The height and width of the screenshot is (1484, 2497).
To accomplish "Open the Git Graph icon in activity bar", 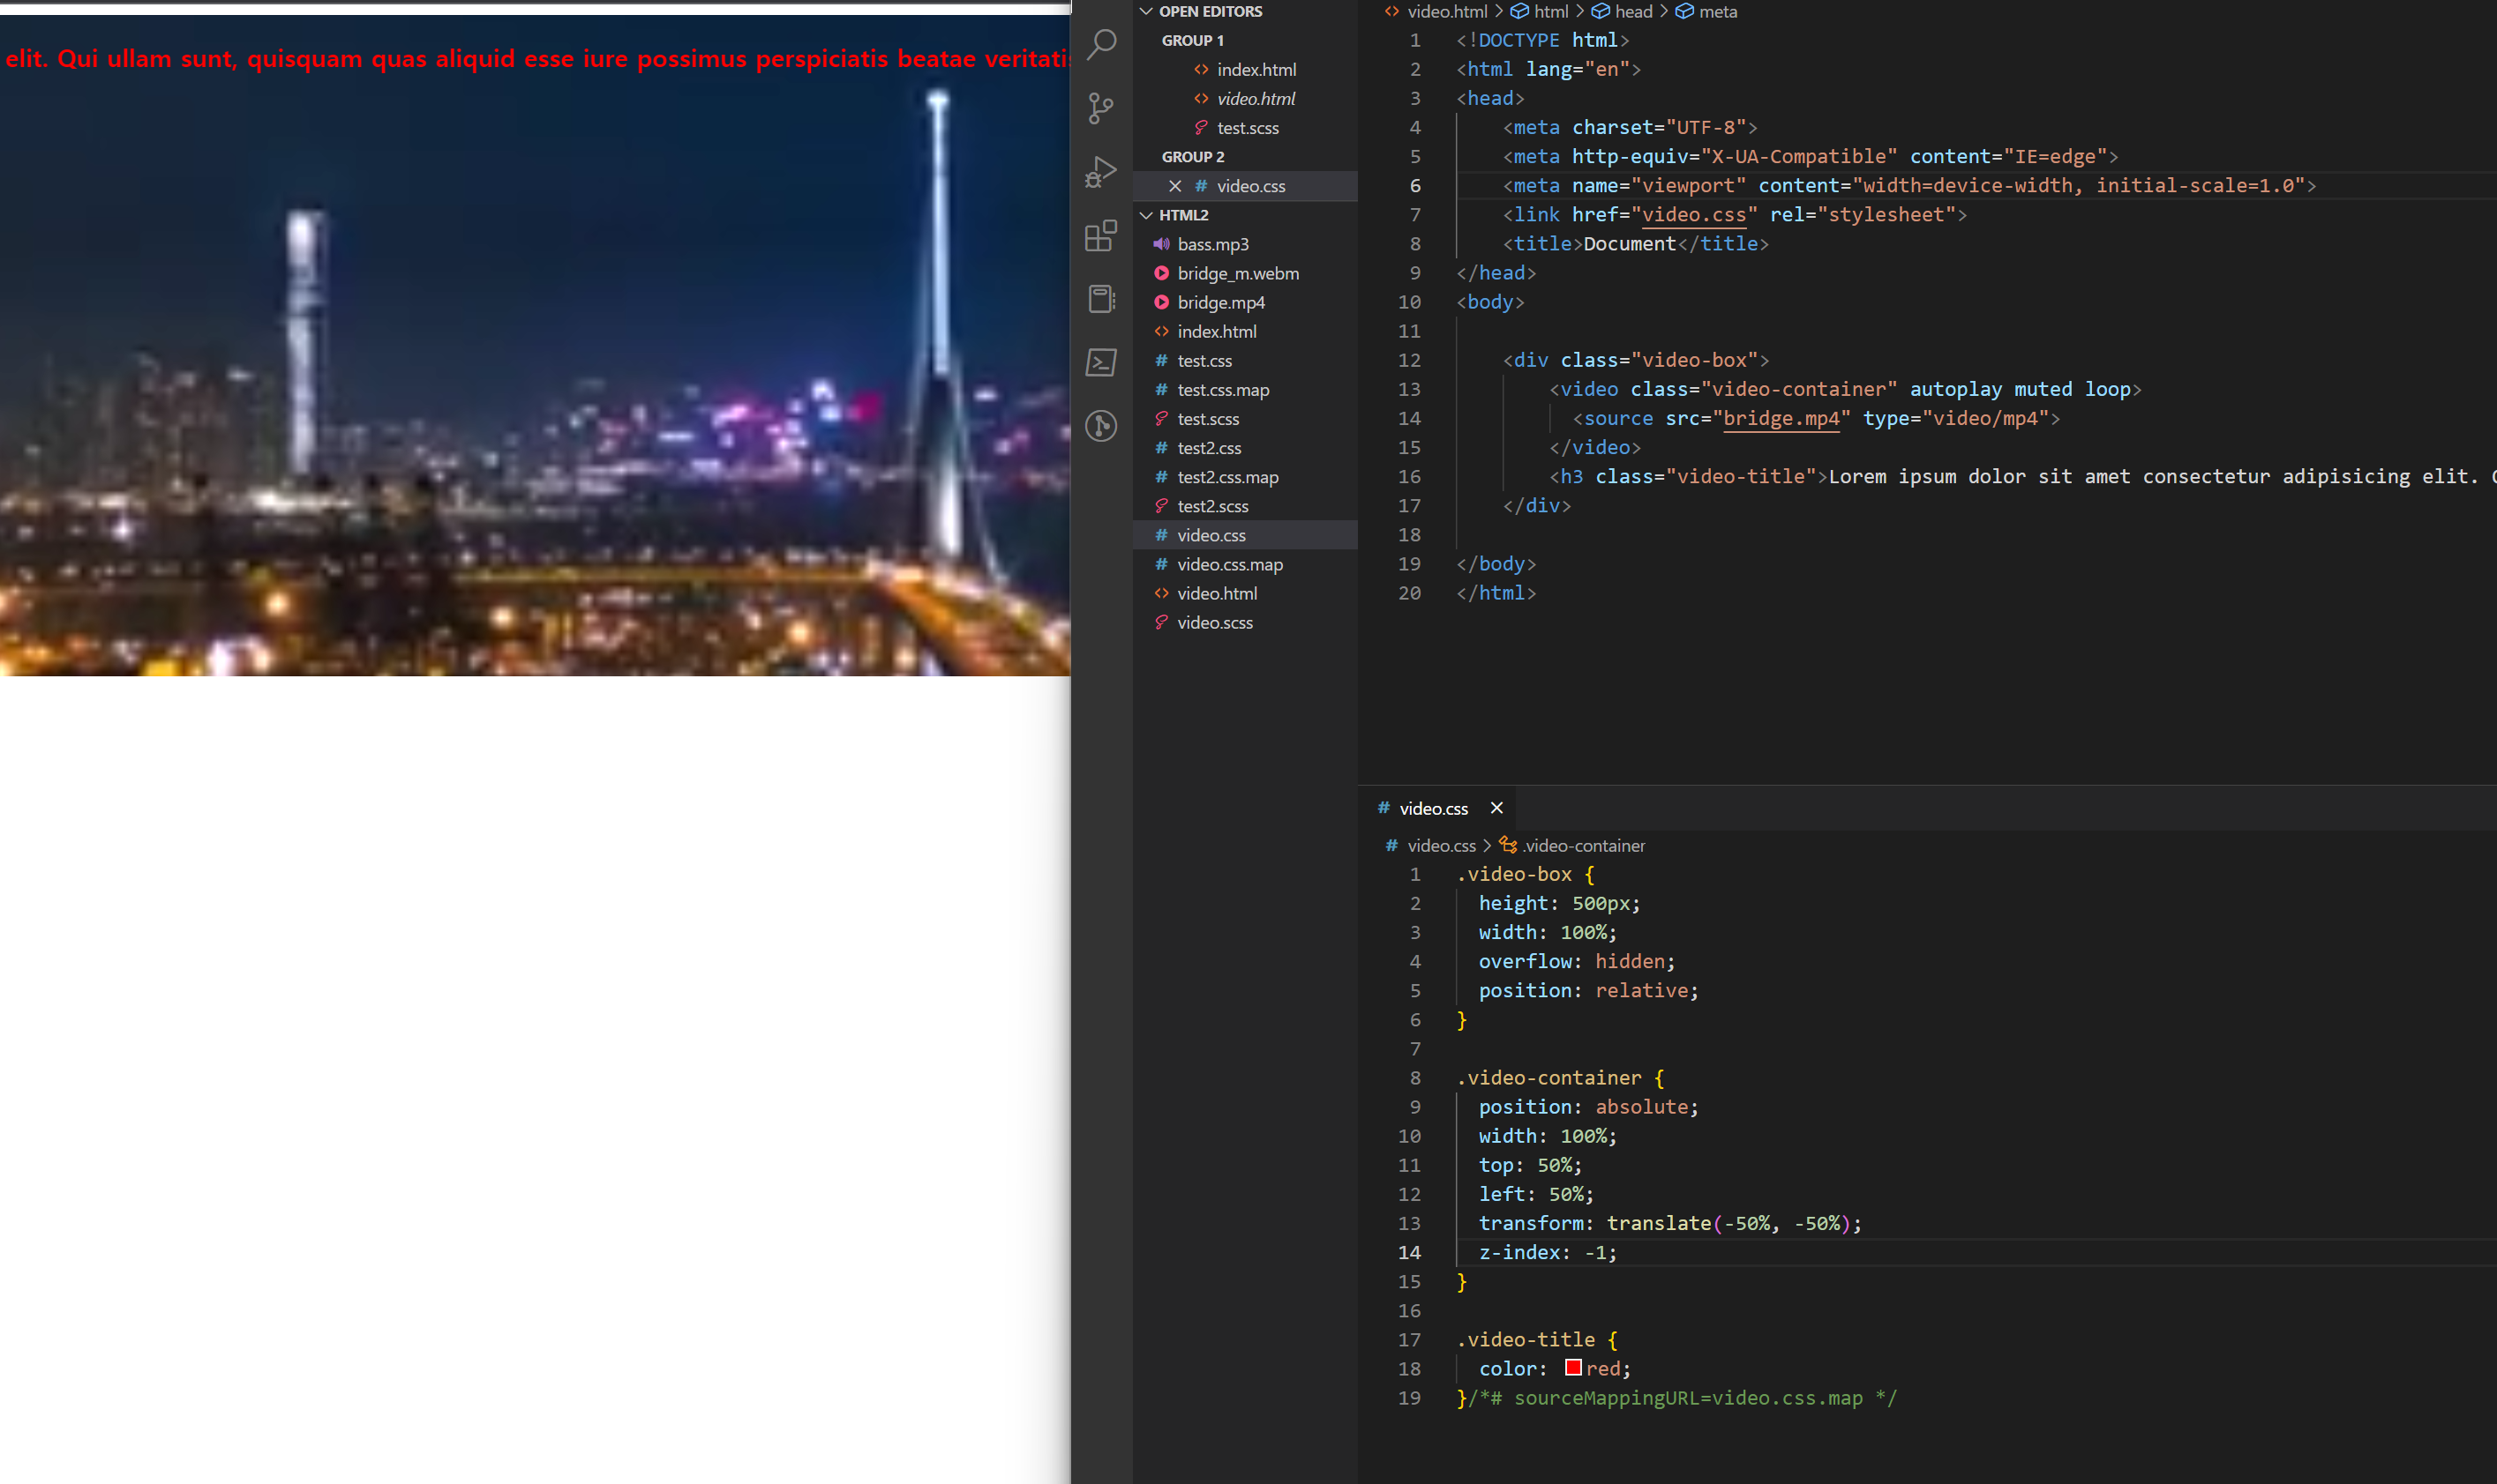I will click(1101, 426).
